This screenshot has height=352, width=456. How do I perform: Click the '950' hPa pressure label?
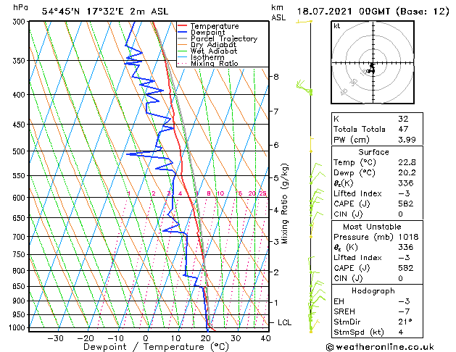[x=20, y=314]
